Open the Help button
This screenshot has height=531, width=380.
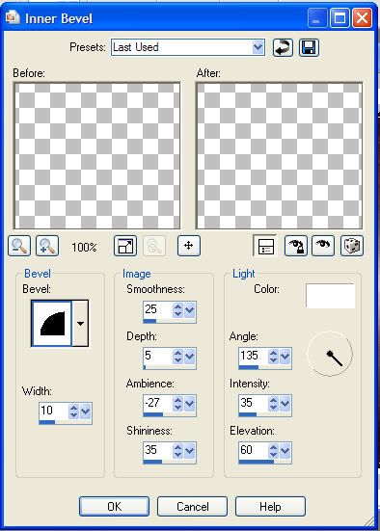click(270, 507)
